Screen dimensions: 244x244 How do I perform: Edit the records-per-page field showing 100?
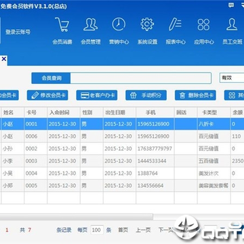[97, 230]
